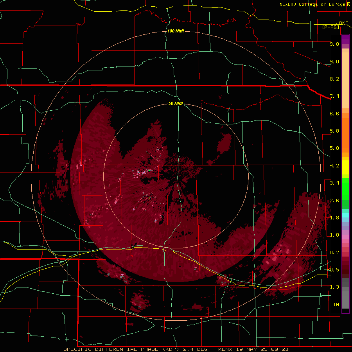
Task: Click the 5.0 value on the color scale
Action: [x=334, y=148]
